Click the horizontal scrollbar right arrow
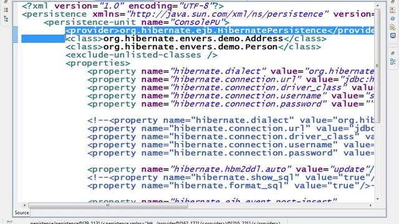 click(x=370, y=205)
